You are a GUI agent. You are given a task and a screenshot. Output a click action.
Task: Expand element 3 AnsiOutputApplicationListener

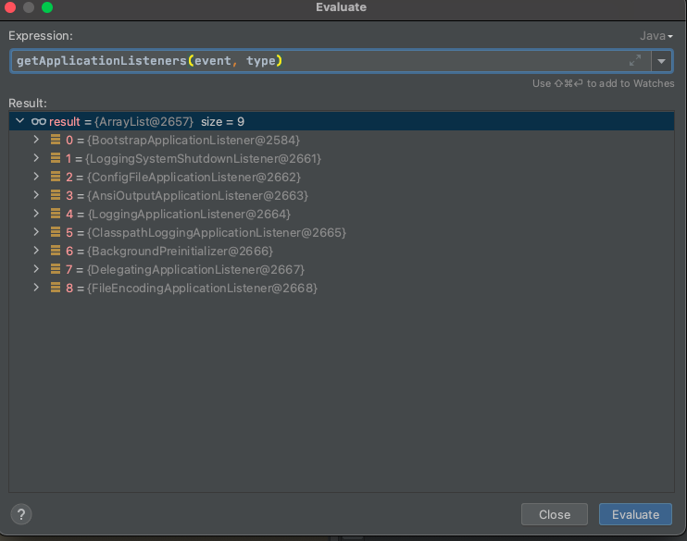36,195
